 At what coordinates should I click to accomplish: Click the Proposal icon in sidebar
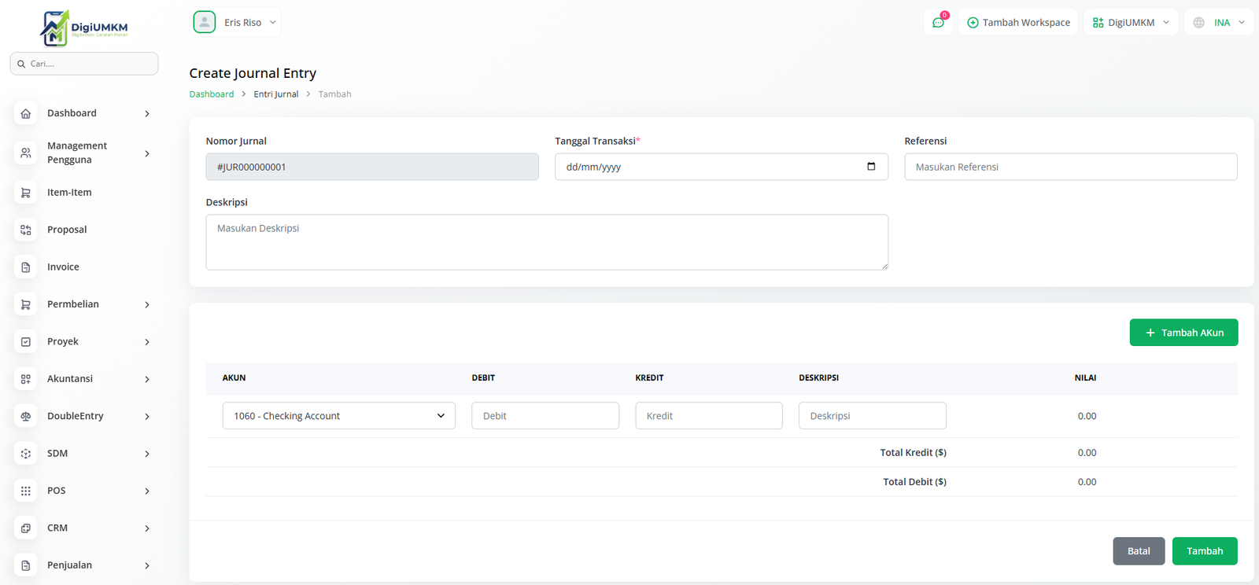tap(26, 230)
